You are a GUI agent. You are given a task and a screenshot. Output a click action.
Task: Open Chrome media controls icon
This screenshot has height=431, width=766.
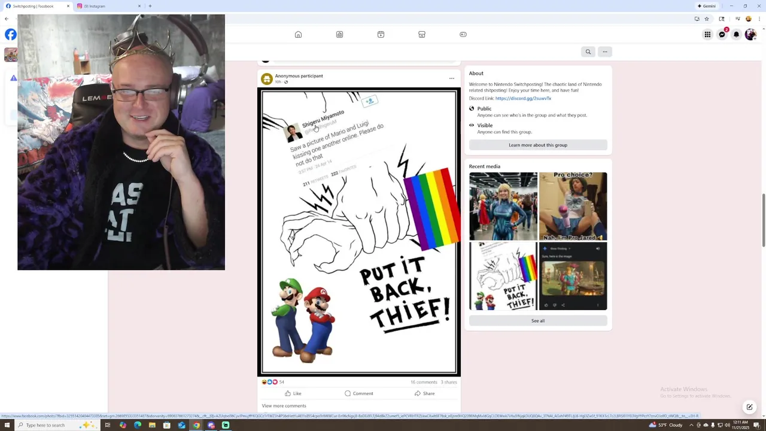(x=737, y=19)
